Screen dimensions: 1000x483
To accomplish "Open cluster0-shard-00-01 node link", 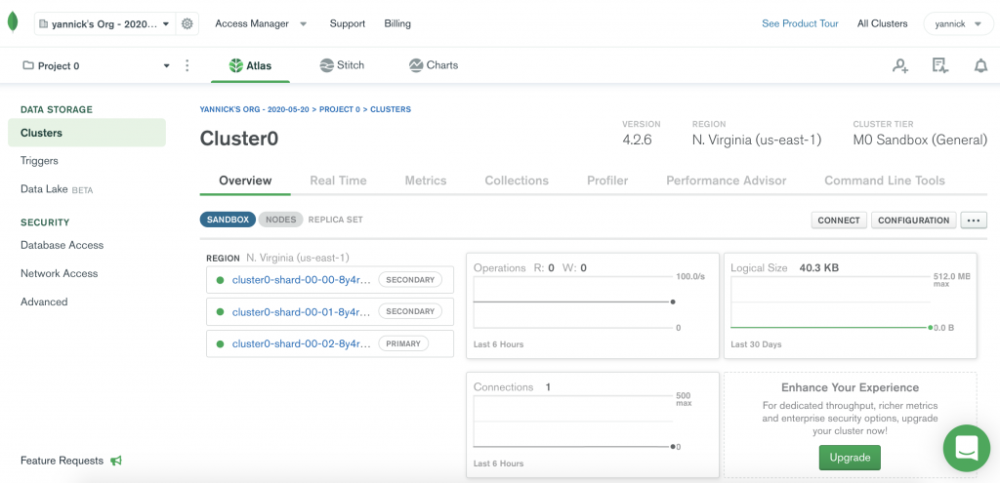I will 301,311.
